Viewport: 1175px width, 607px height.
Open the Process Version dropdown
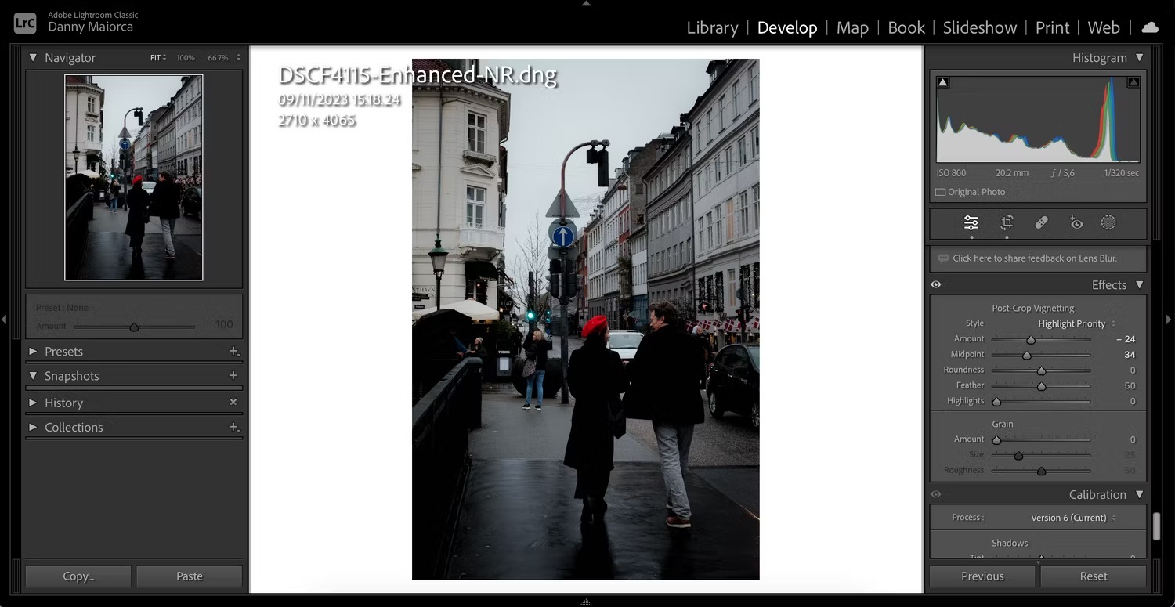pyautogui.click(x=1072, y=518)
